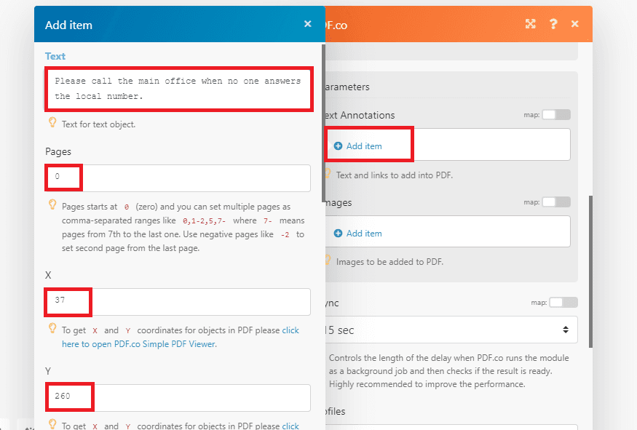Screen dimensions: 637x430
Task: Click the plus icon in Images section
Action: tap(338, 234)
